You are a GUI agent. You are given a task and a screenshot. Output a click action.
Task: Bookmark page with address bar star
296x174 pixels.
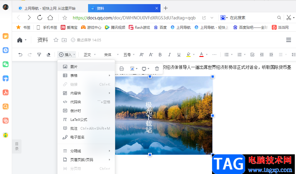tap(65, 18)
